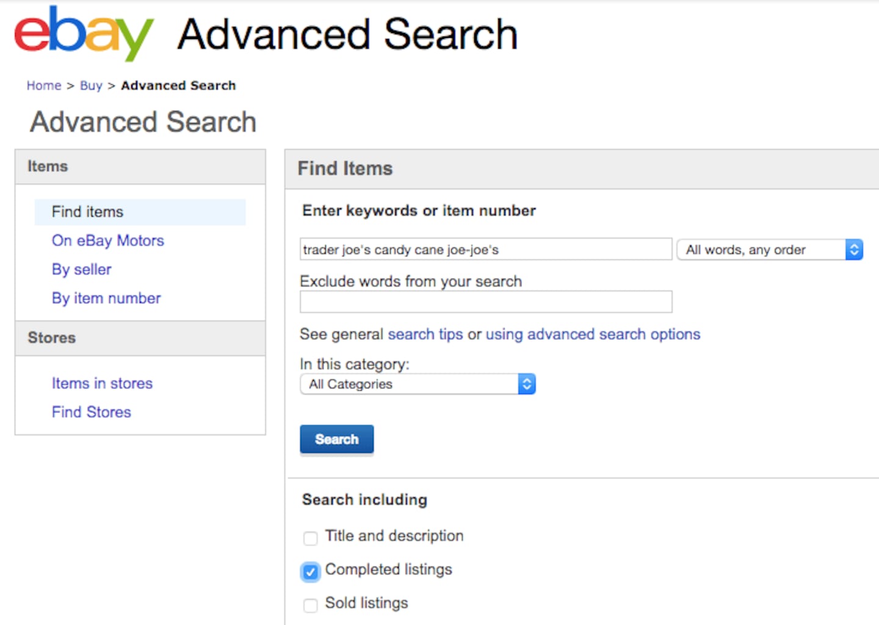Enable Title and description checkbox
The image size is (879, 625).
point(311,538)
